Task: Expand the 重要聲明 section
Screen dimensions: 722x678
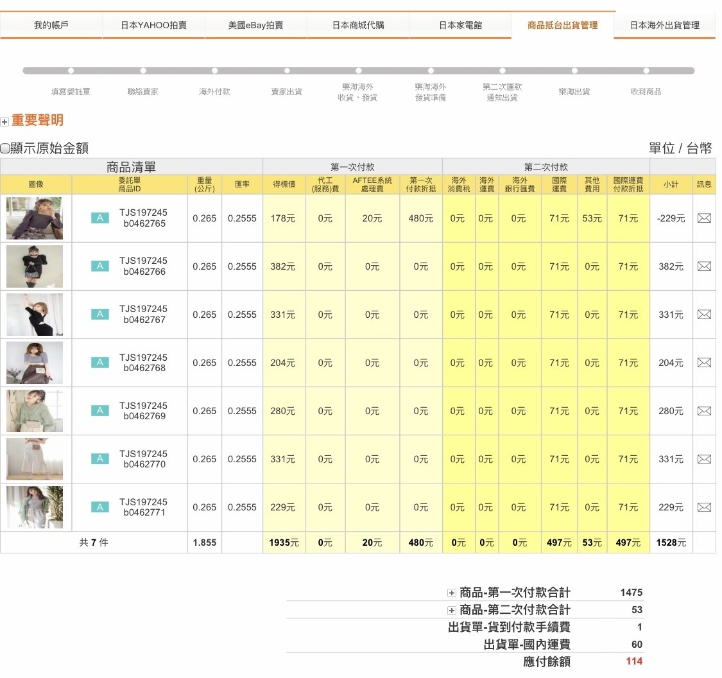Action: pos(4,121)
